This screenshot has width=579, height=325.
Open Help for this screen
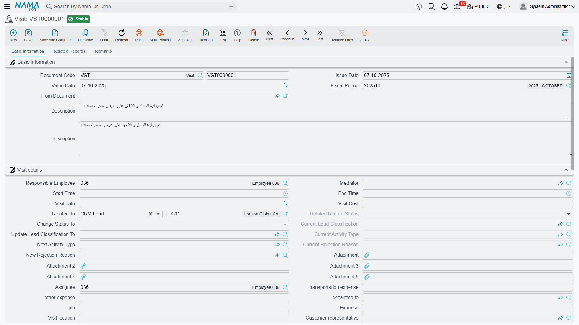(237, 36)
